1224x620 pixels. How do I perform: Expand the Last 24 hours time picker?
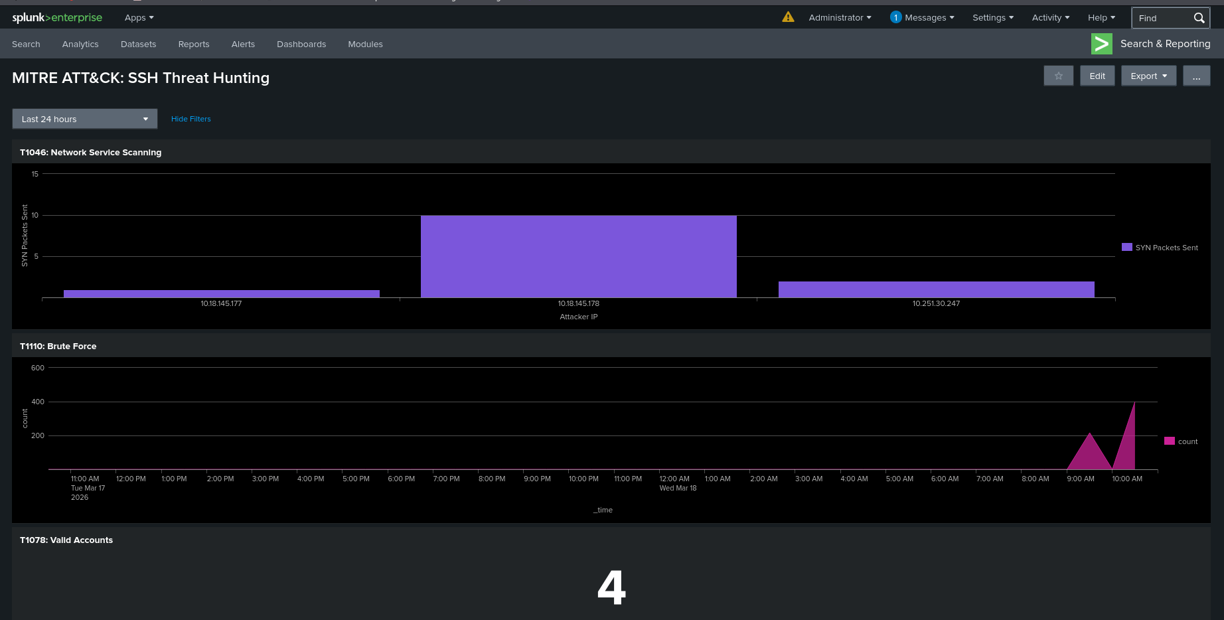(85, 119)
